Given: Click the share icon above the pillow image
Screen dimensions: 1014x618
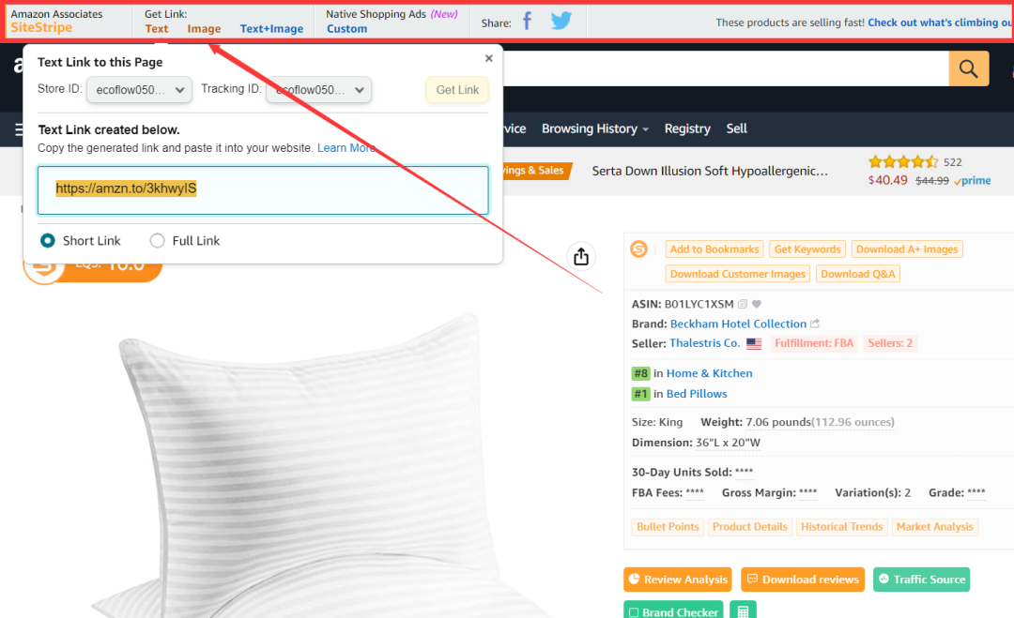Looking at the screenshot, I should click(x=581, y=256).
